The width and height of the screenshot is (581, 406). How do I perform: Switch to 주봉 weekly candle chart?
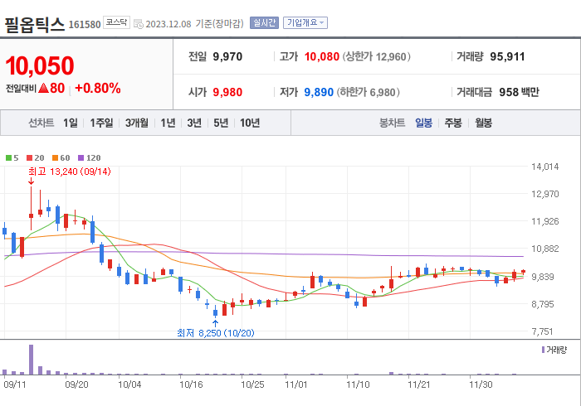(453, 123)
